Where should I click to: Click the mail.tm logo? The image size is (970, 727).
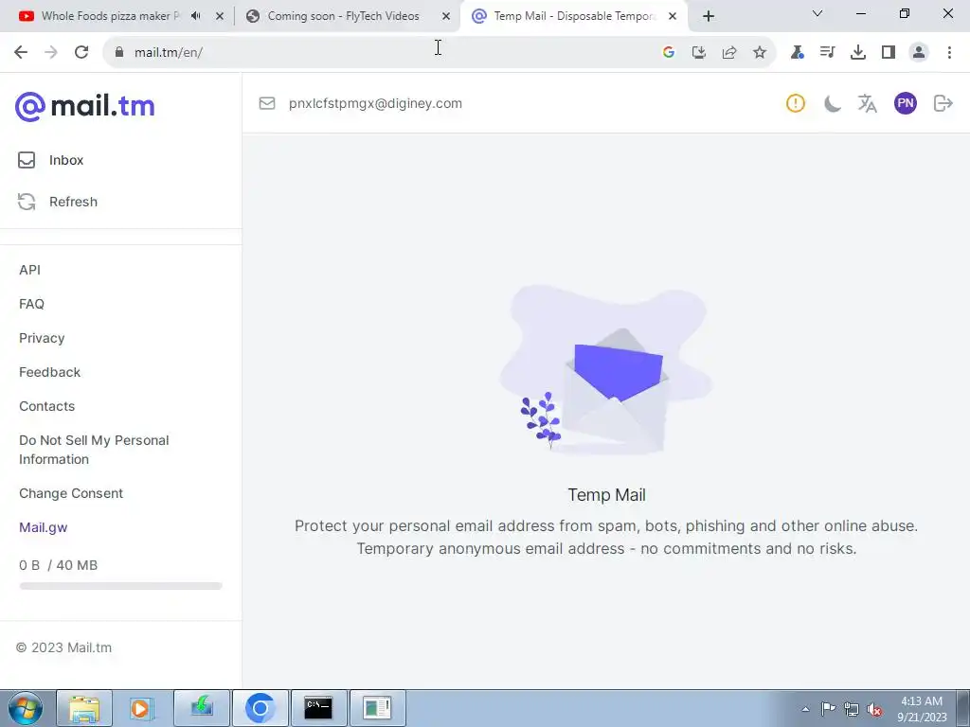pyautogui.click(x=84, y=106)
